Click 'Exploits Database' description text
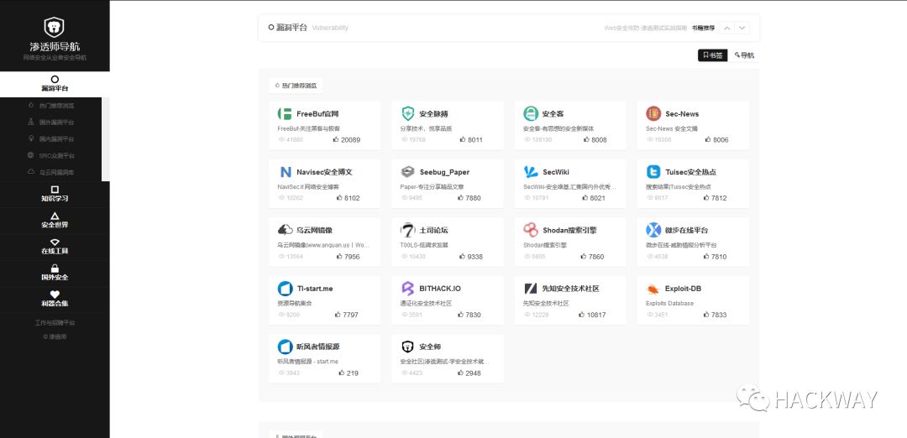This screenshot has height=438, width=907. pos(670,304)
